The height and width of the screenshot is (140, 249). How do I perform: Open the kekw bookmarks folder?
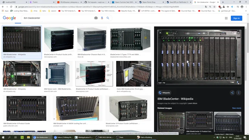[x=43, y=11]
